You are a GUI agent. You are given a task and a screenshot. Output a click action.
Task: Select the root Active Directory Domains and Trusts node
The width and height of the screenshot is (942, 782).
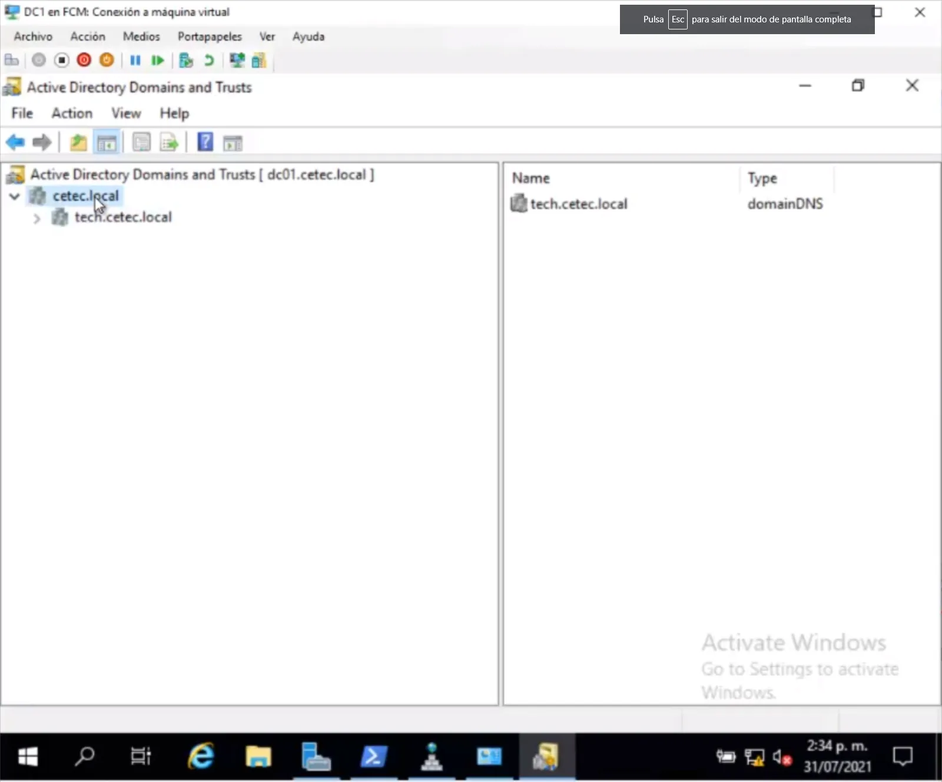[200, 174]
